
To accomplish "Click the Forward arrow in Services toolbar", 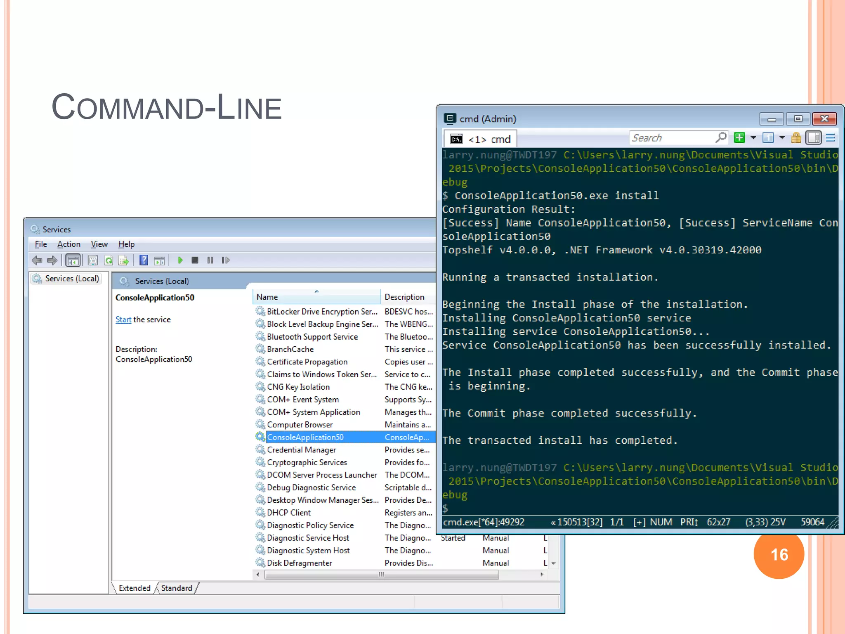I will pos(52,260).
